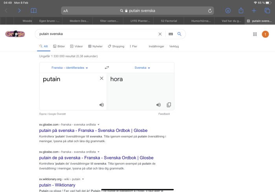Click result count text Ungefär 1 330 000 resultat
The height and width of the screenshot is (192, 275).
click(x=68, y=56)
